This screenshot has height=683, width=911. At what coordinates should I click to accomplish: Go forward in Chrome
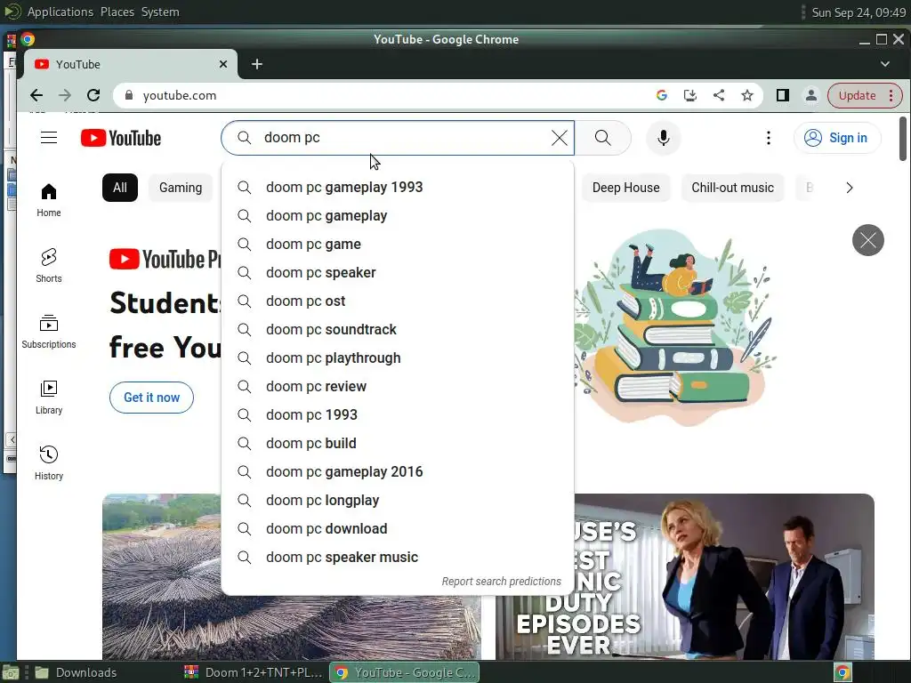coord(65,95)
